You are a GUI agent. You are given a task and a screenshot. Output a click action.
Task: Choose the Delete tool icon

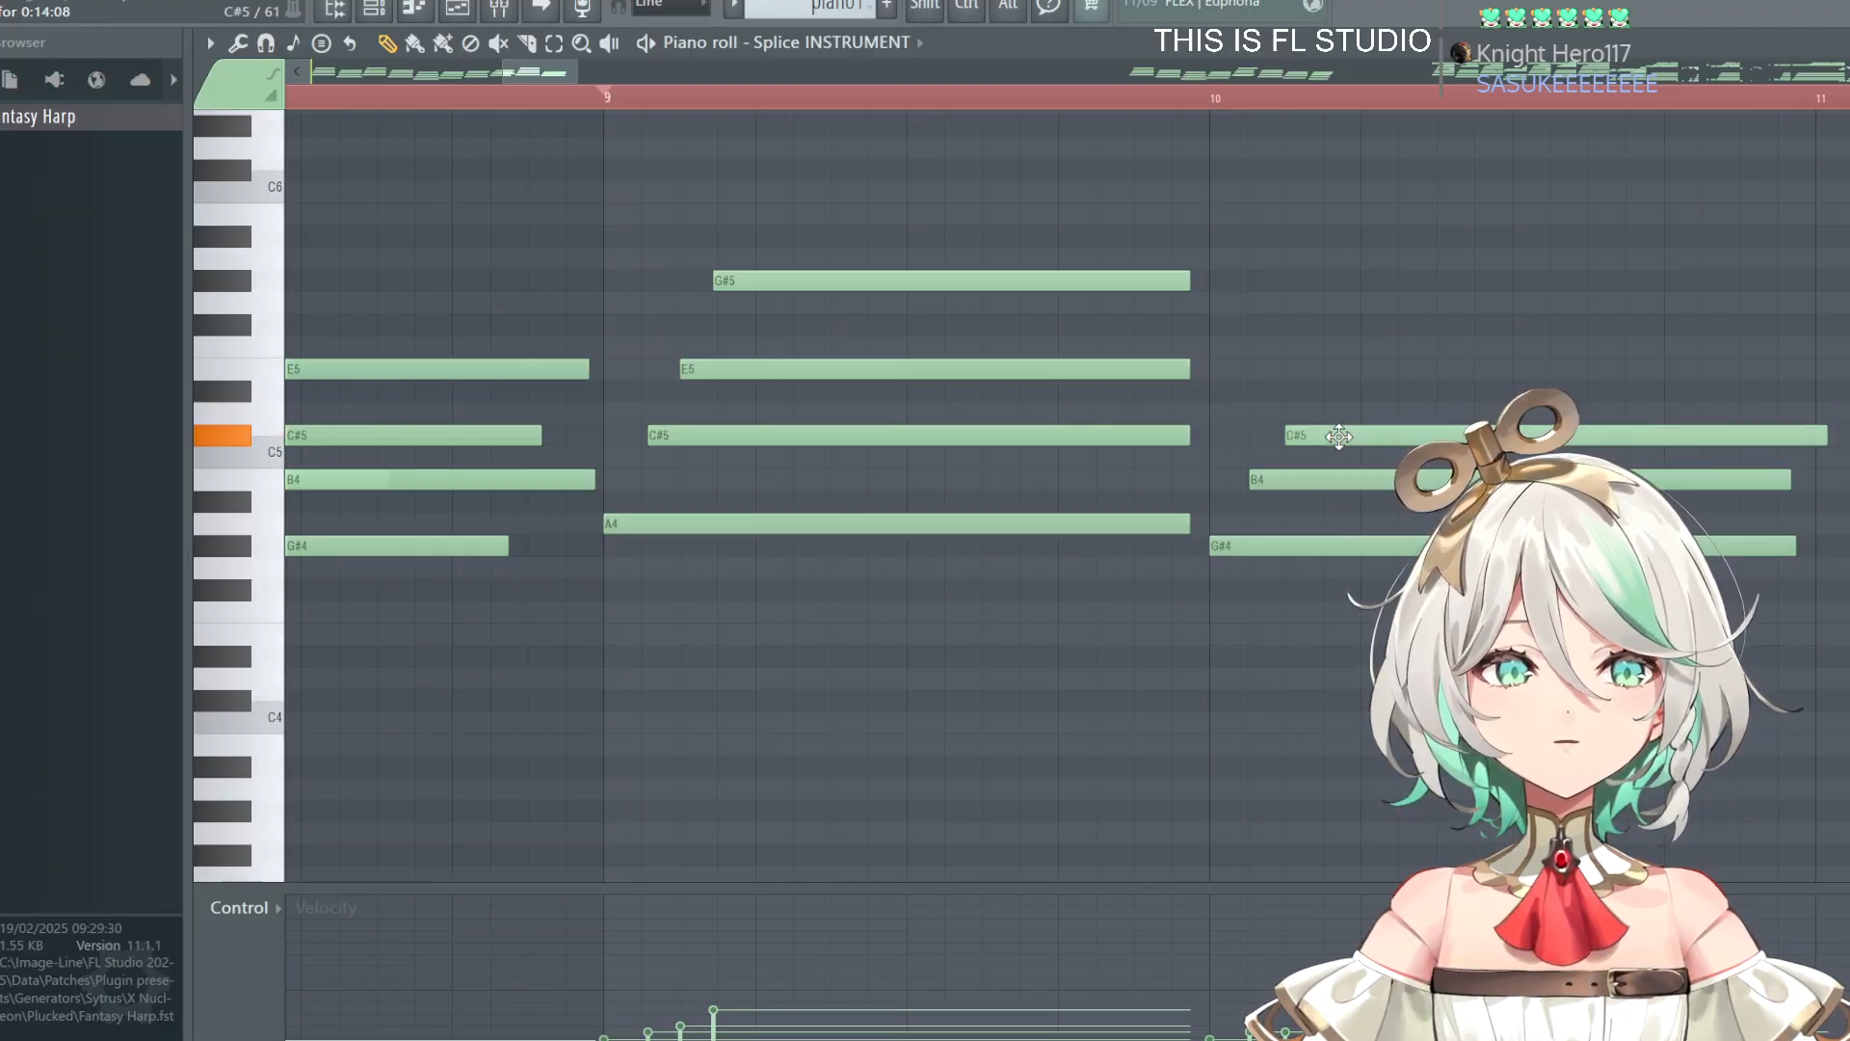click(x=470, y=43)
